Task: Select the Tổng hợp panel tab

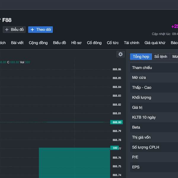Action: pyautogui.click(x=141, y=57)
